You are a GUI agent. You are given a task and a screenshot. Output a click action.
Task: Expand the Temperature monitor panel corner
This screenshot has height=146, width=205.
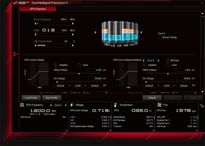pos(153,130)
